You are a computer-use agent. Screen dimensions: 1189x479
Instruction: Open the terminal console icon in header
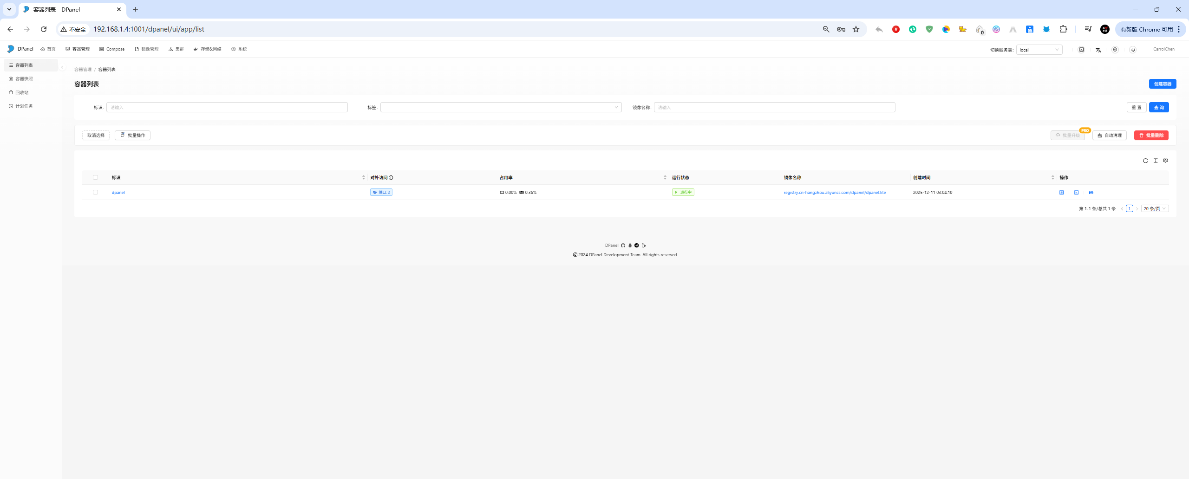[x=1081, y=50]
